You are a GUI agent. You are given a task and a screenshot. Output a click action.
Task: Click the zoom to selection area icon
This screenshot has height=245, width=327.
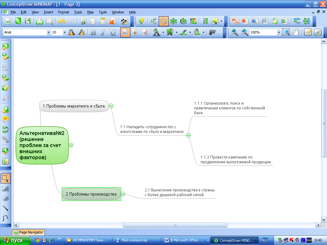pos(286,32)
